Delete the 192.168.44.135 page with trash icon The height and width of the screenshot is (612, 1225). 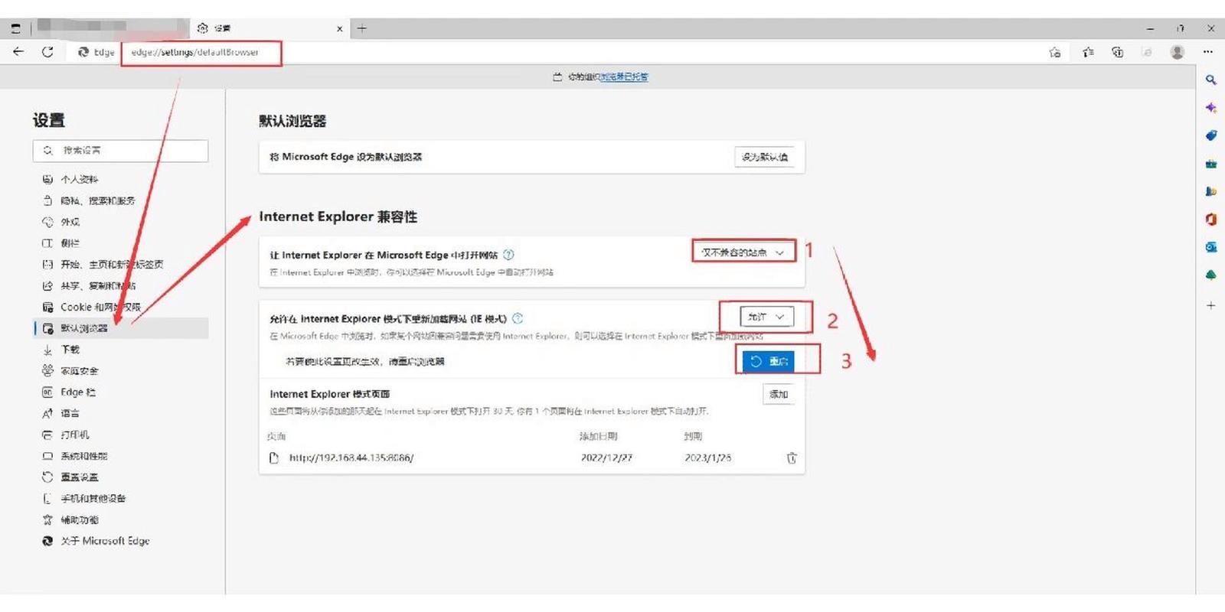click(792, 457)
